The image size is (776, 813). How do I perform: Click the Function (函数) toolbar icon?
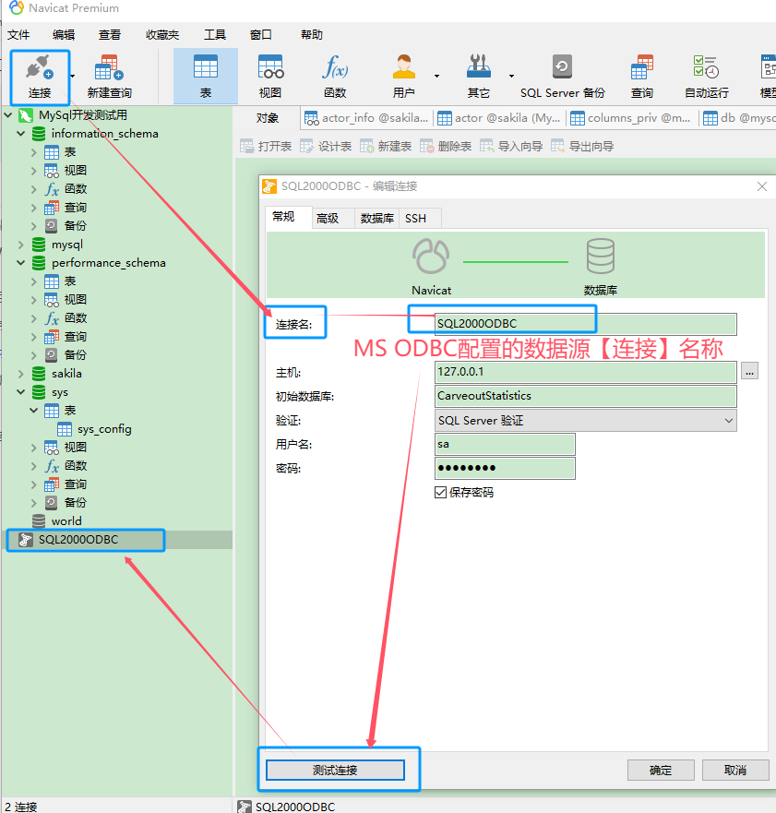(335, 77)
